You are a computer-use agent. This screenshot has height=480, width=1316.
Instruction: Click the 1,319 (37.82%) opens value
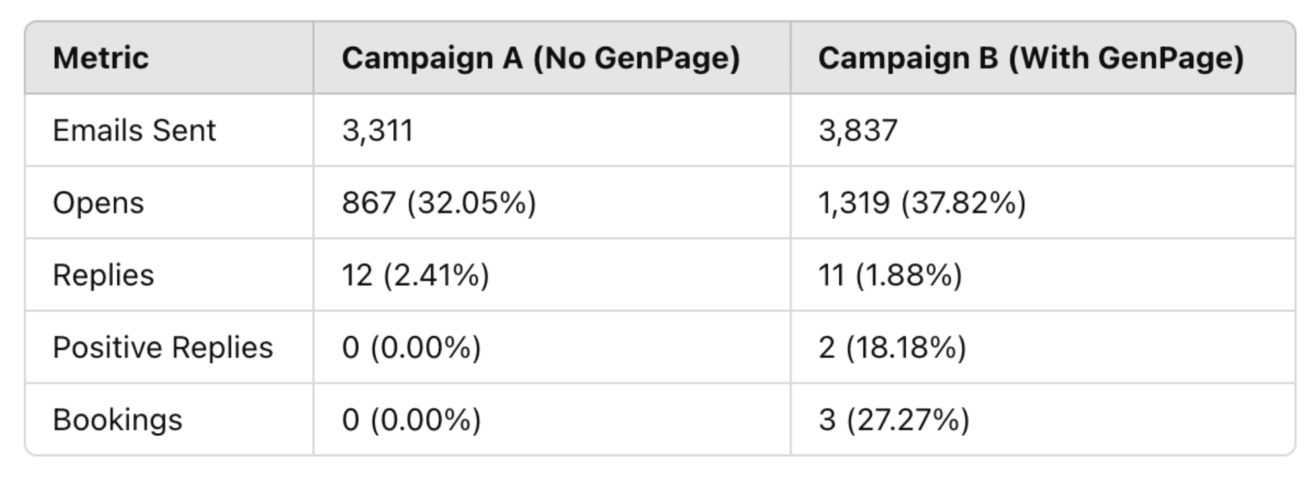click(922, 202)
